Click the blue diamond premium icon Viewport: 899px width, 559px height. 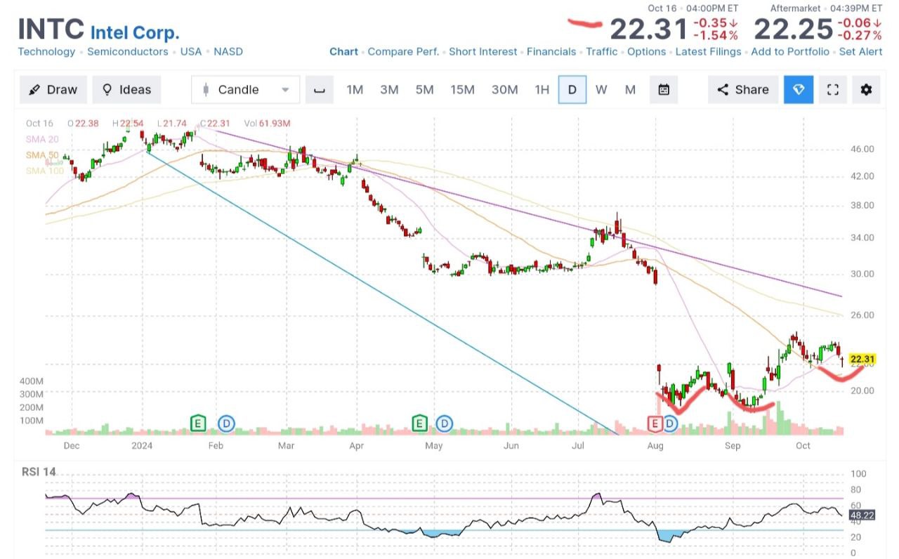[799, 90]
